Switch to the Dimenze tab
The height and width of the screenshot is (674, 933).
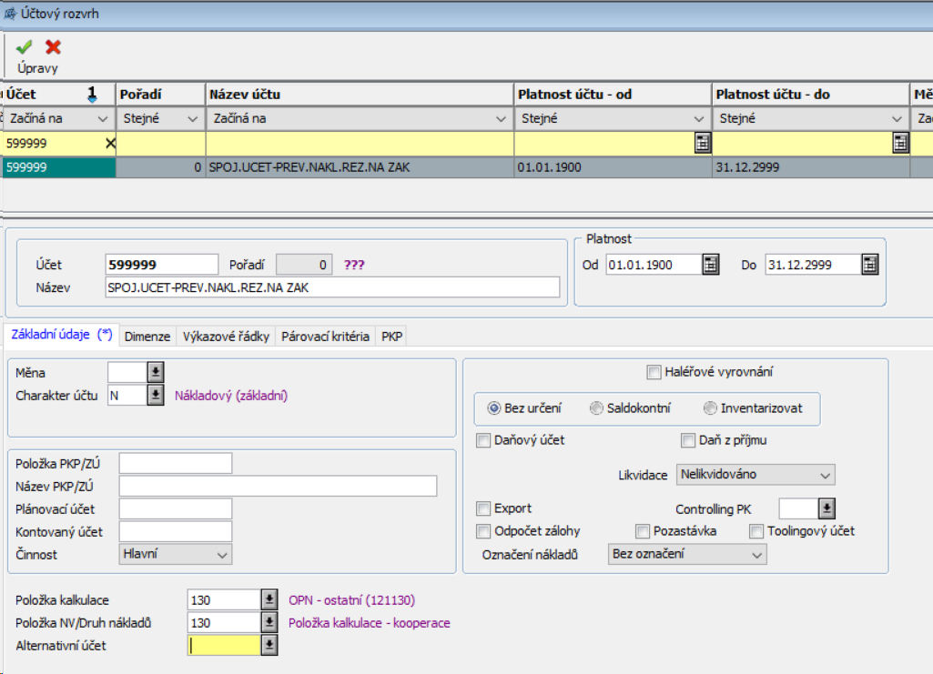(x=147, y=337)
